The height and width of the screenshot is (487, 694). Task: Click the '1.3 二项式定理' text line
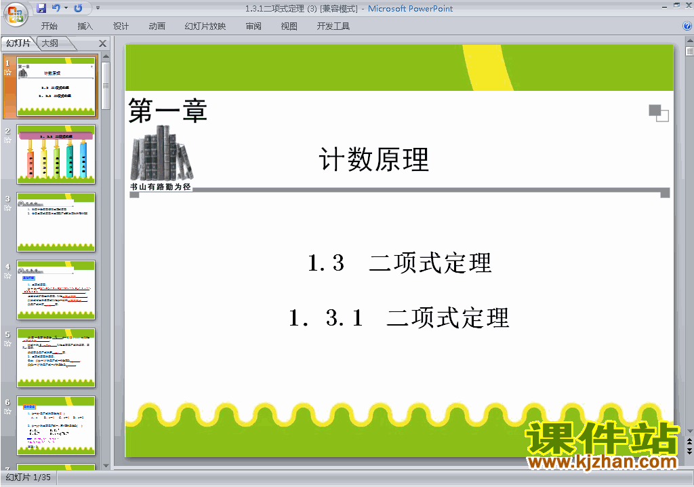coord(400,262)
